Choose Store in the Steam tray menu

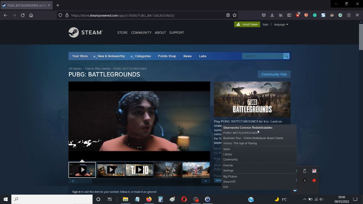point(259,149)
